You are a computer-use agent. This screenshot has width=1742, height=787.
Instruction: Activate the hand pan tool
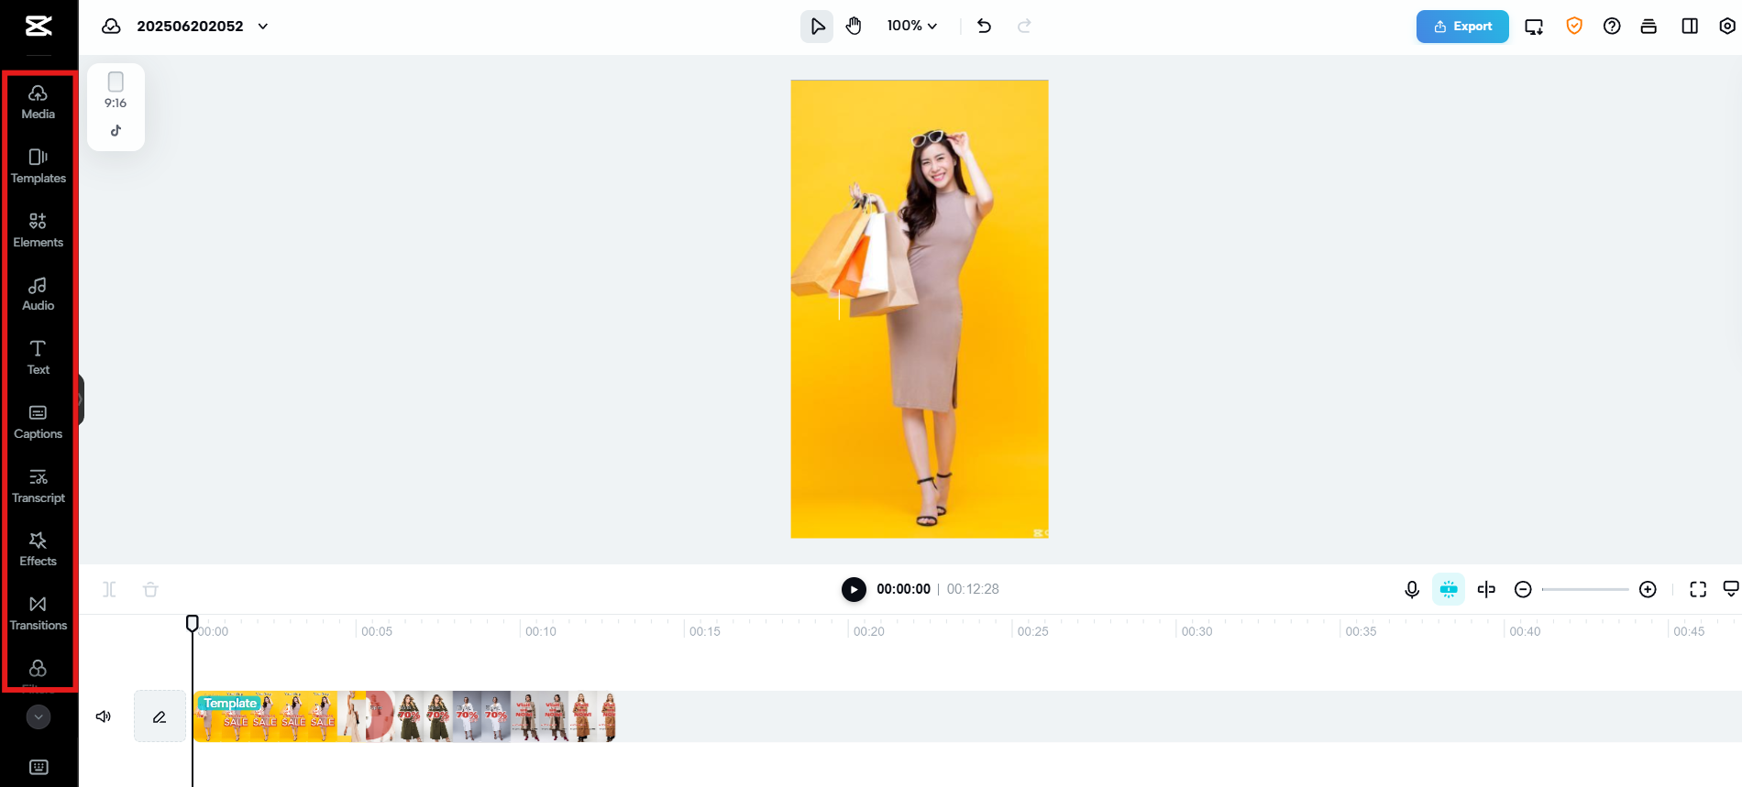pos(854,26)
